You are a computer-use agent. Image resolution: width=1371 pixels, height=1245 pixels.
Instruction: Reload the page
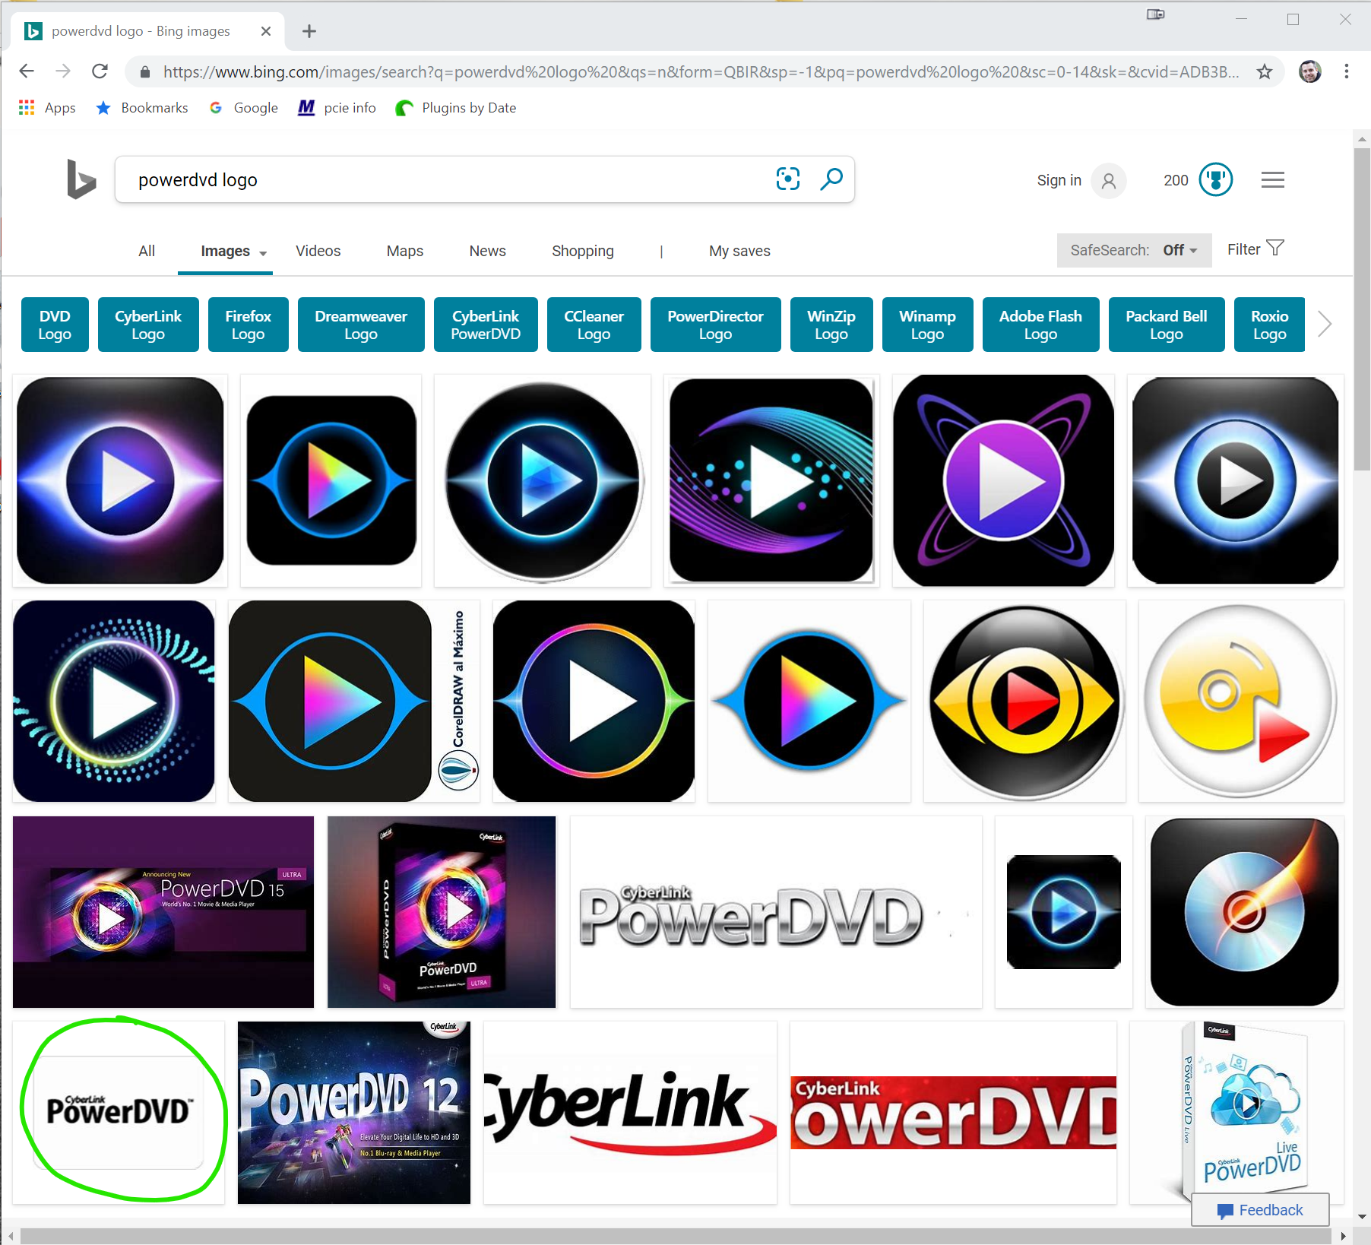(x=100, y=71)
